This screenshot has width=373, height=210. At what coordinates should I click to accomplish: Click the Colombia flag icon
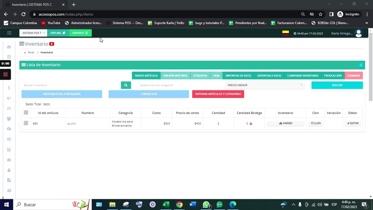[285, 33]
